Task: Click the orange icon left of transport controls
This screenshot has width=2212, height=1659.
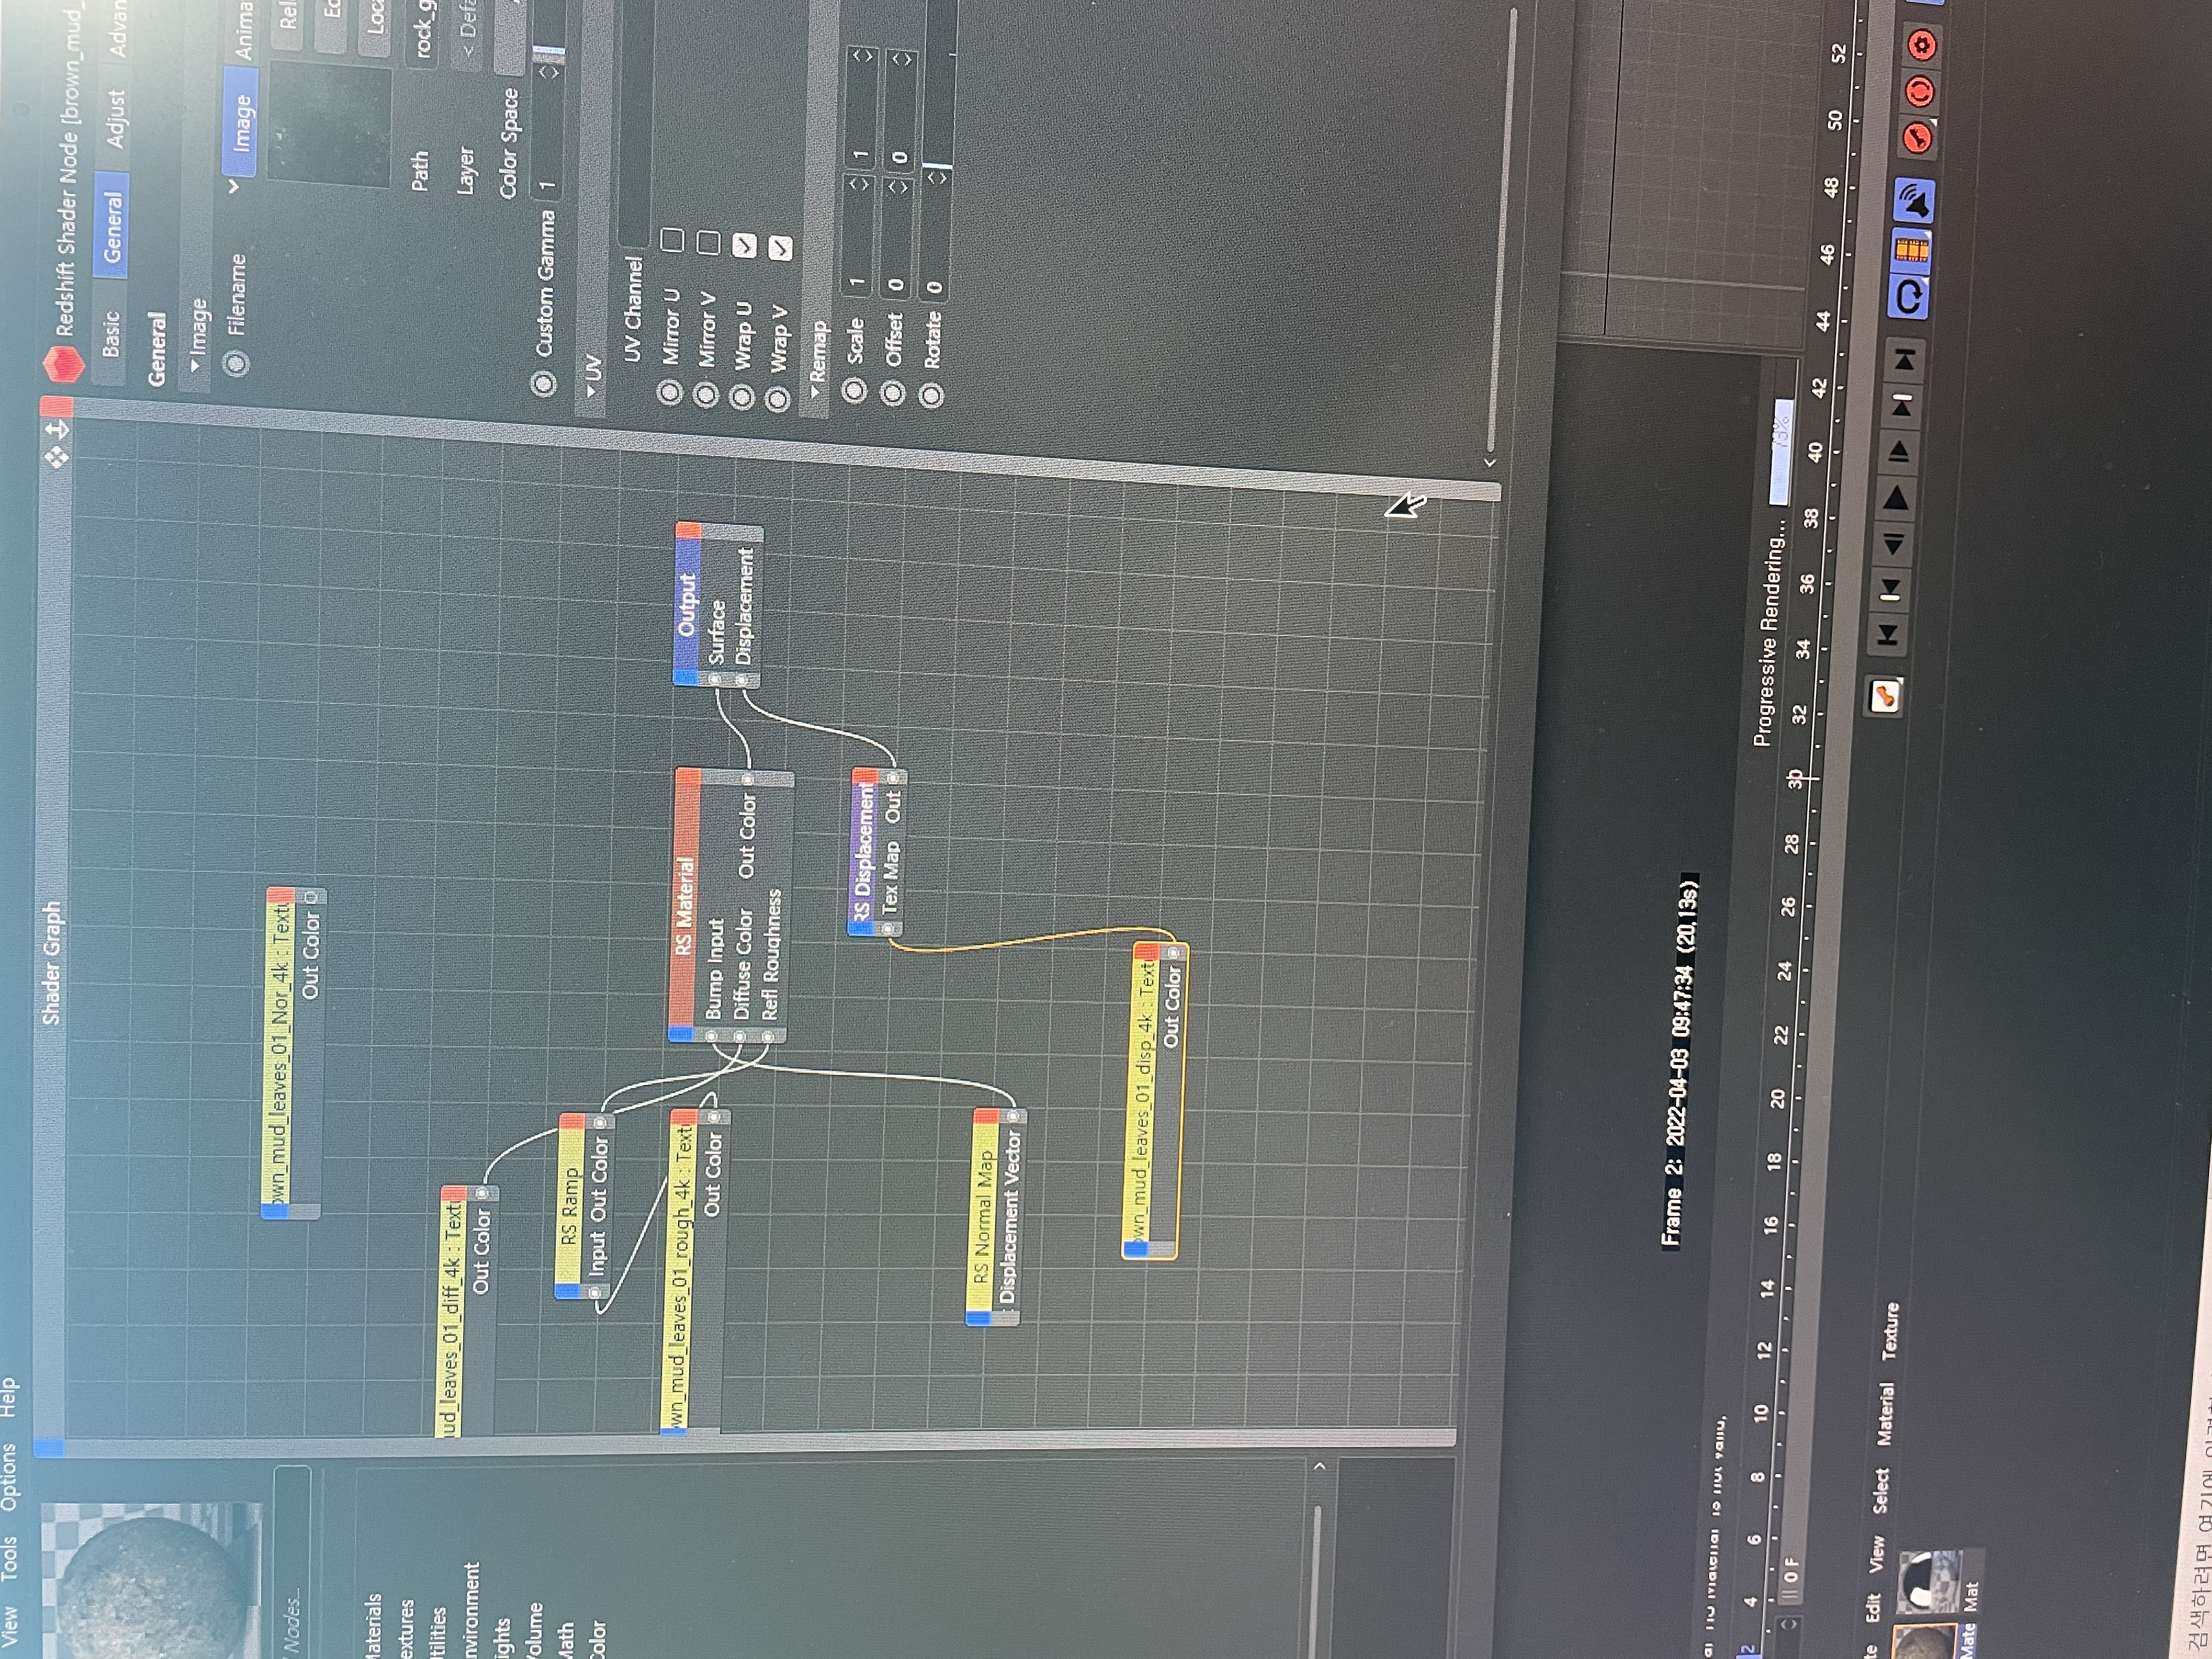Action: click(x=1884, y=695)
